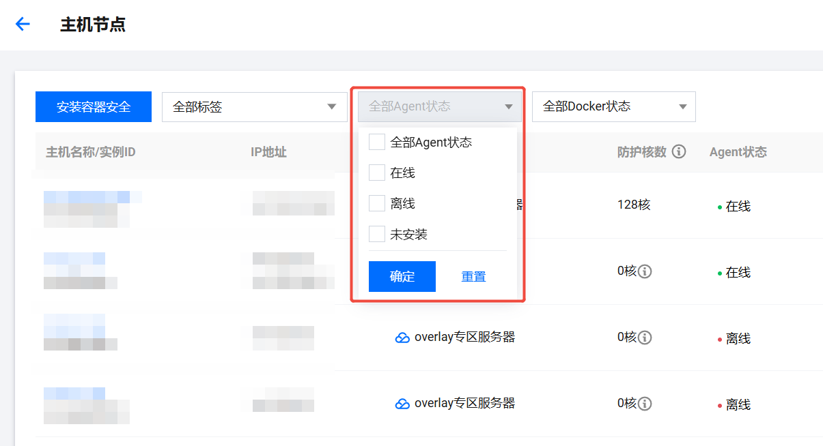The image size is (823, 446).
Task: Open the first row's host name entry
Action: point(86,198)
